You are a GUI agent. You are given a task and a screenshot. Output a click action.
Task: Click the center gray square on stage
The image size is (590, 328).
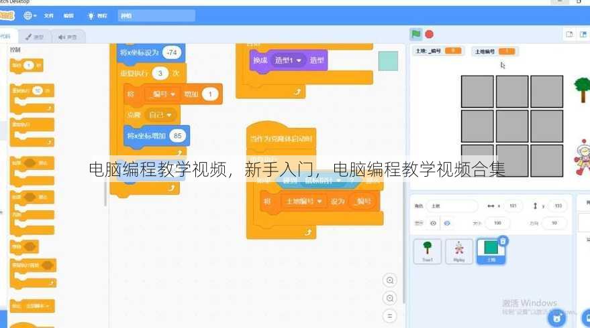[x=511, y=126]
